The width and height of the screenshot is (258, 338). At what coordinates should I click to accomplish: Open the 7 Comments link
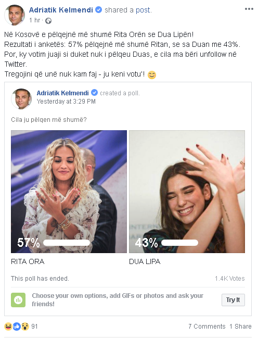point(207,327)
